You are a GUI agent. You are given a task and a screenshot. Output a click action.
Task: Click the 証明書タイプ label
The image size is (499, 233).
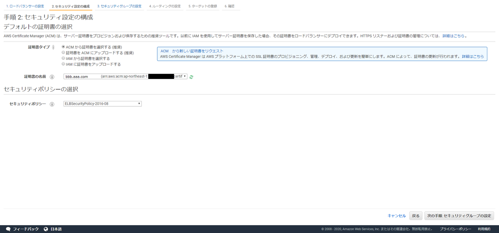(38, 47)
